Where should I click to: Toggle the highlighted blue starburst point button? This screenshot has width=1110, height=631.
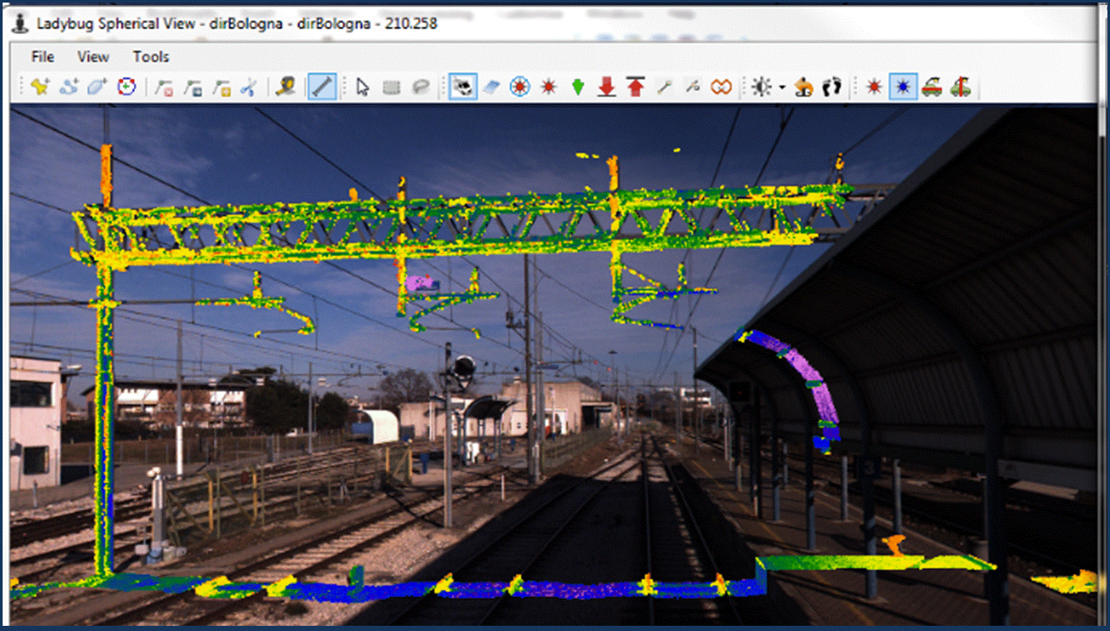click(x=902, y=87)
